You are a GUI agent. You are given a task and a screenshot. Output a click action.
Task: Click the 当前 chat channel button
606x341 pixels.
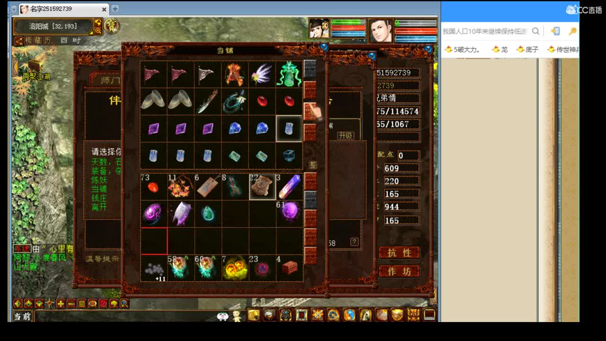tap(22, 316)
